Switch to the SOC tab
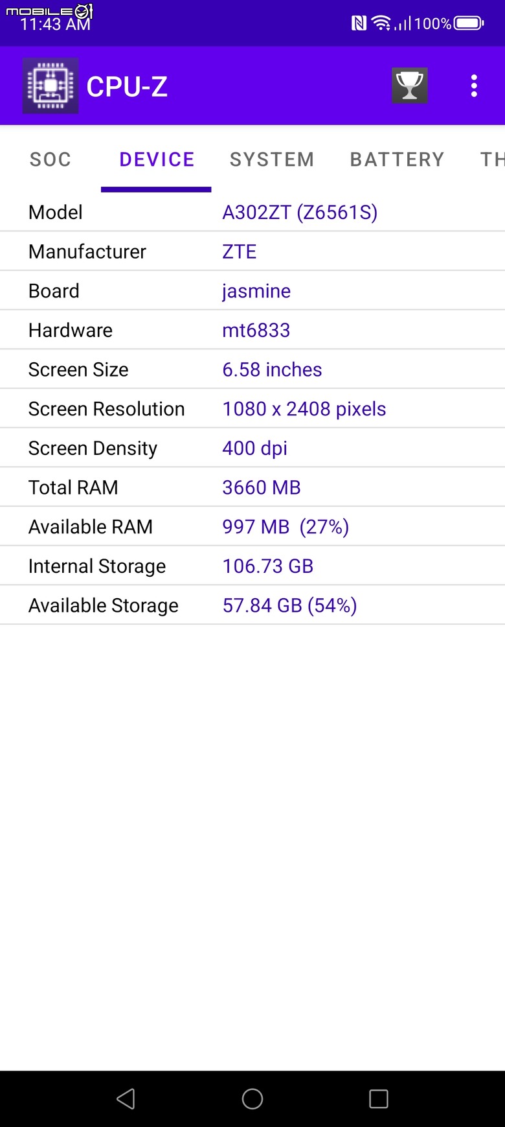505x1127 pixels. 50,159
